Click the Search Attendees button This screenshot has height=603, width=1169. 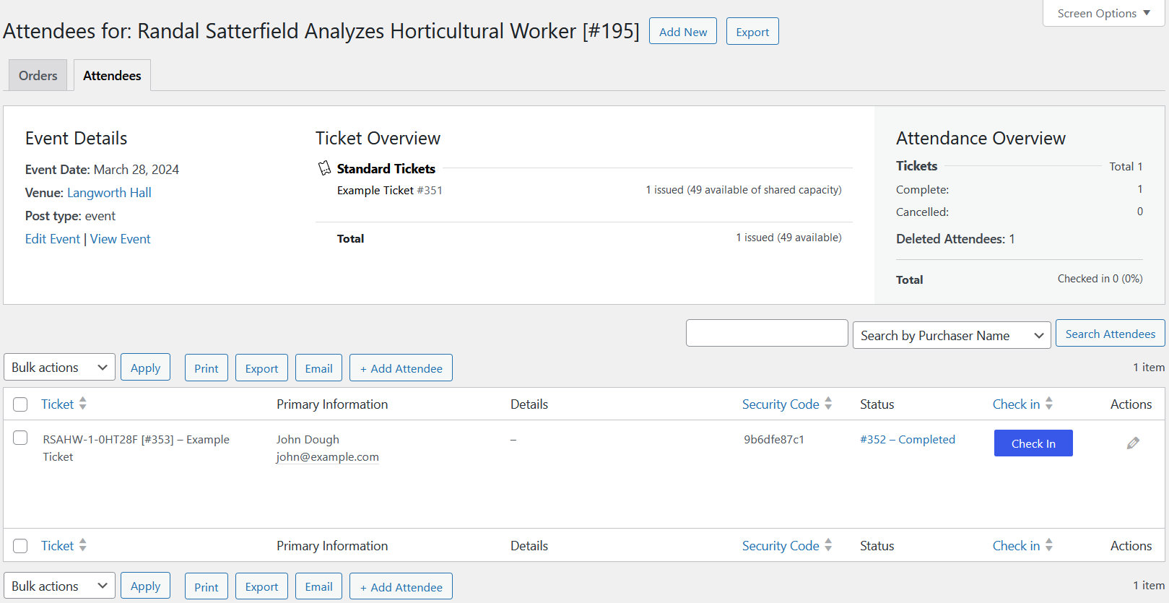click(1111, 334)
